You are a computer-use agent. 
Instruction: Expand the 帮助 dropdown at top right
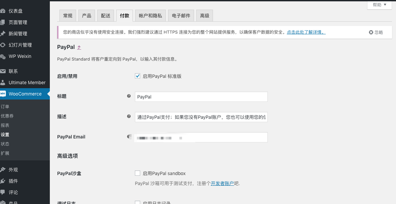379,5
